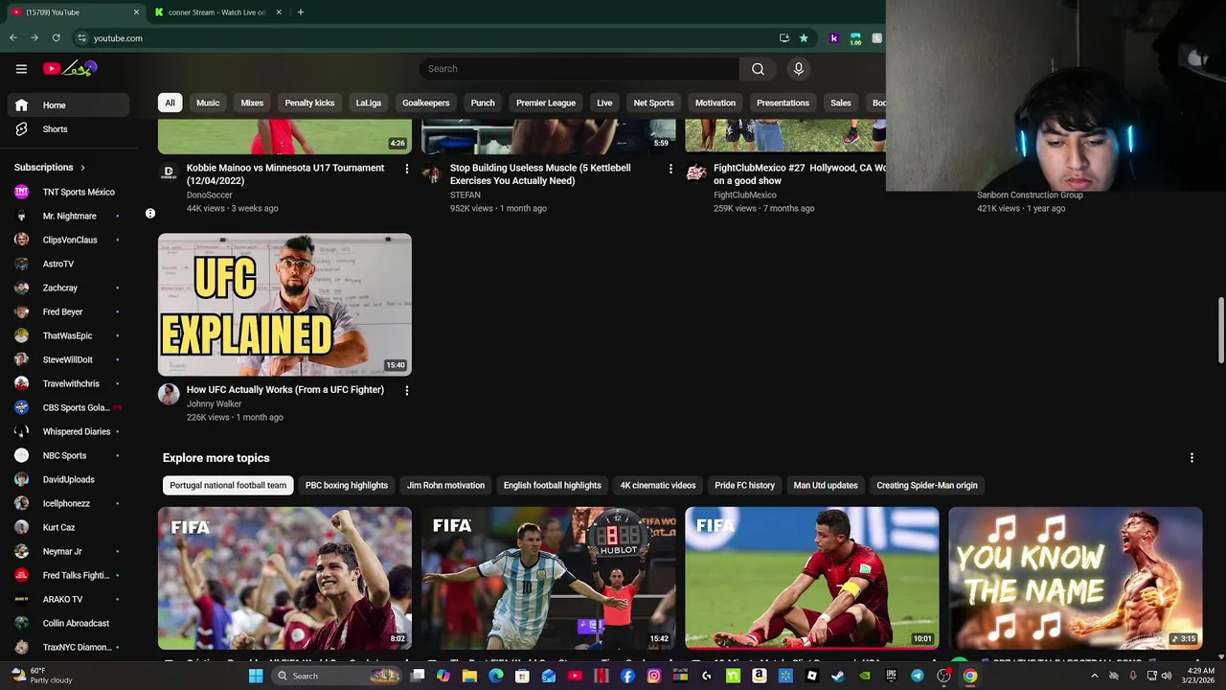The image size is (1226, 690).
Task: Play the UFC Explained thumbnail video
Action: (284, 305)
